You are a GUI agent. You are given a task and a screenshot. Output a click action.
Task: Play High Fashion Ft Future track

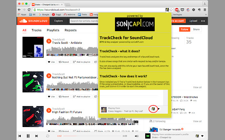pyautogui.click(x=49, y=111)
